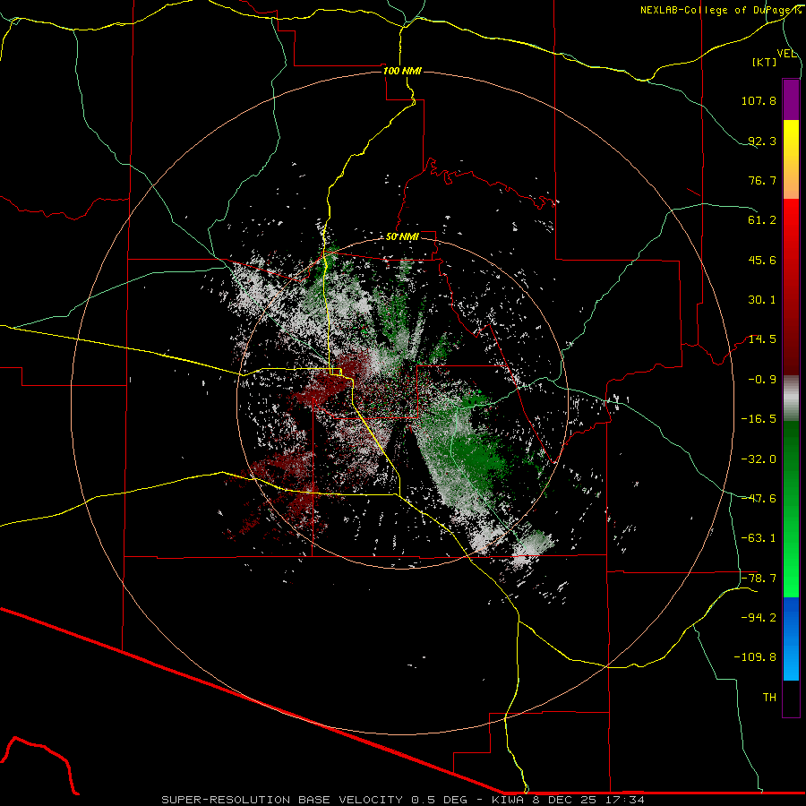
Task: Click the -32.0 value on velocity scale
Action: point(759,459)
